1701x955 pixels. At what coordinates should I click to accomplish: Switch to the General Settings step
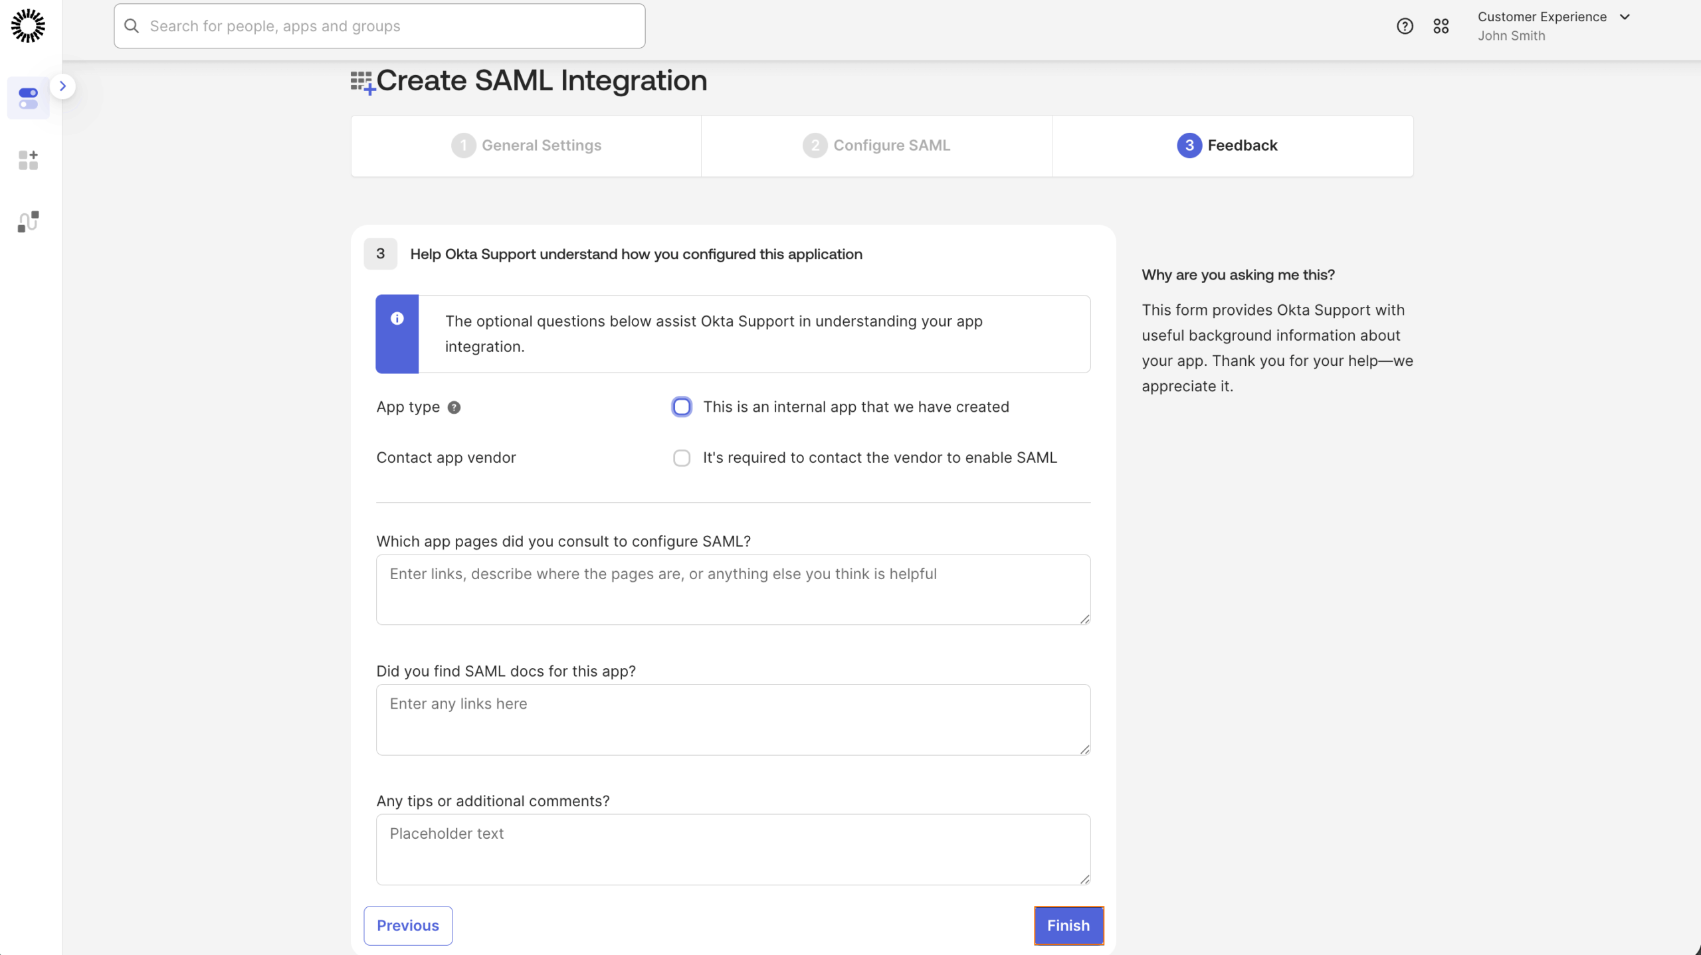point(526,145)
